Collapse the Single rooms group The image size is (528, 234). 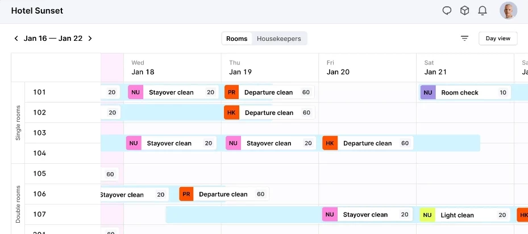18,122
